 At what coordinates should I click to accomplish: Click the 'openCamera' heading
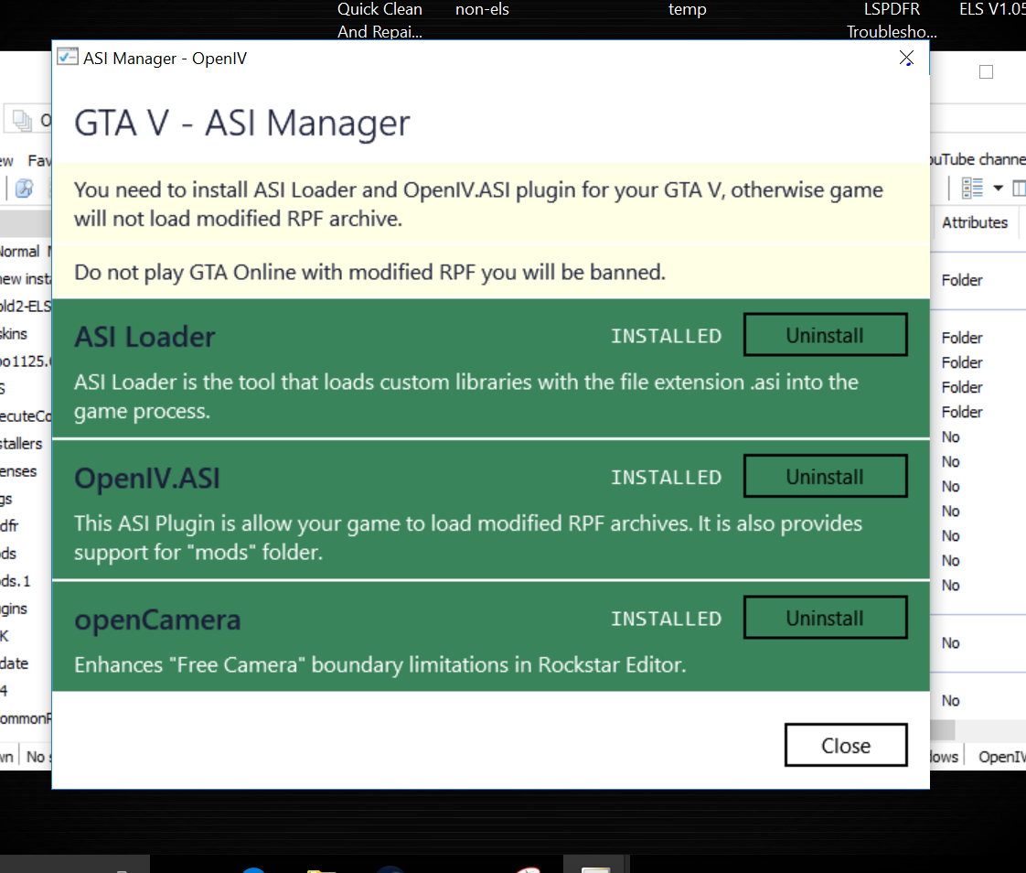[x=157, y=620]
